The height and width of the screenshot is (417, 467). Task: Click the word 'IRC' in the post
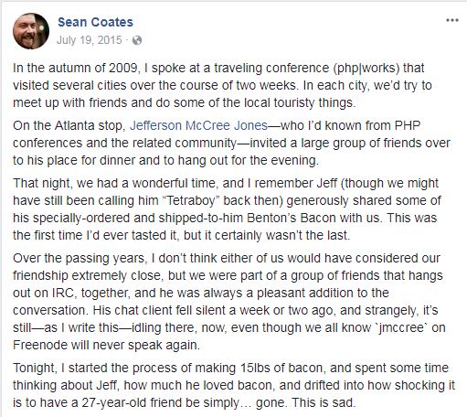pos(63,293)
